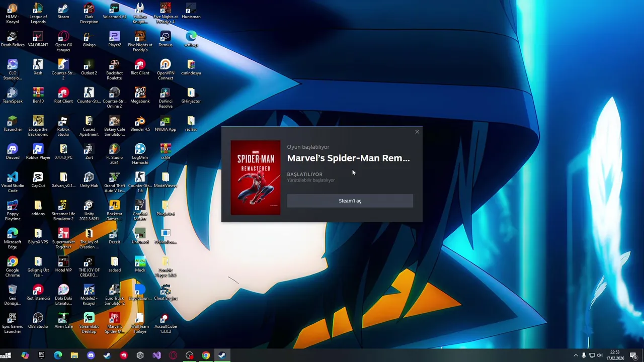Select the FL Studio 2024 desktop icon
Screen dimensions: 644x362
[114, 154]
